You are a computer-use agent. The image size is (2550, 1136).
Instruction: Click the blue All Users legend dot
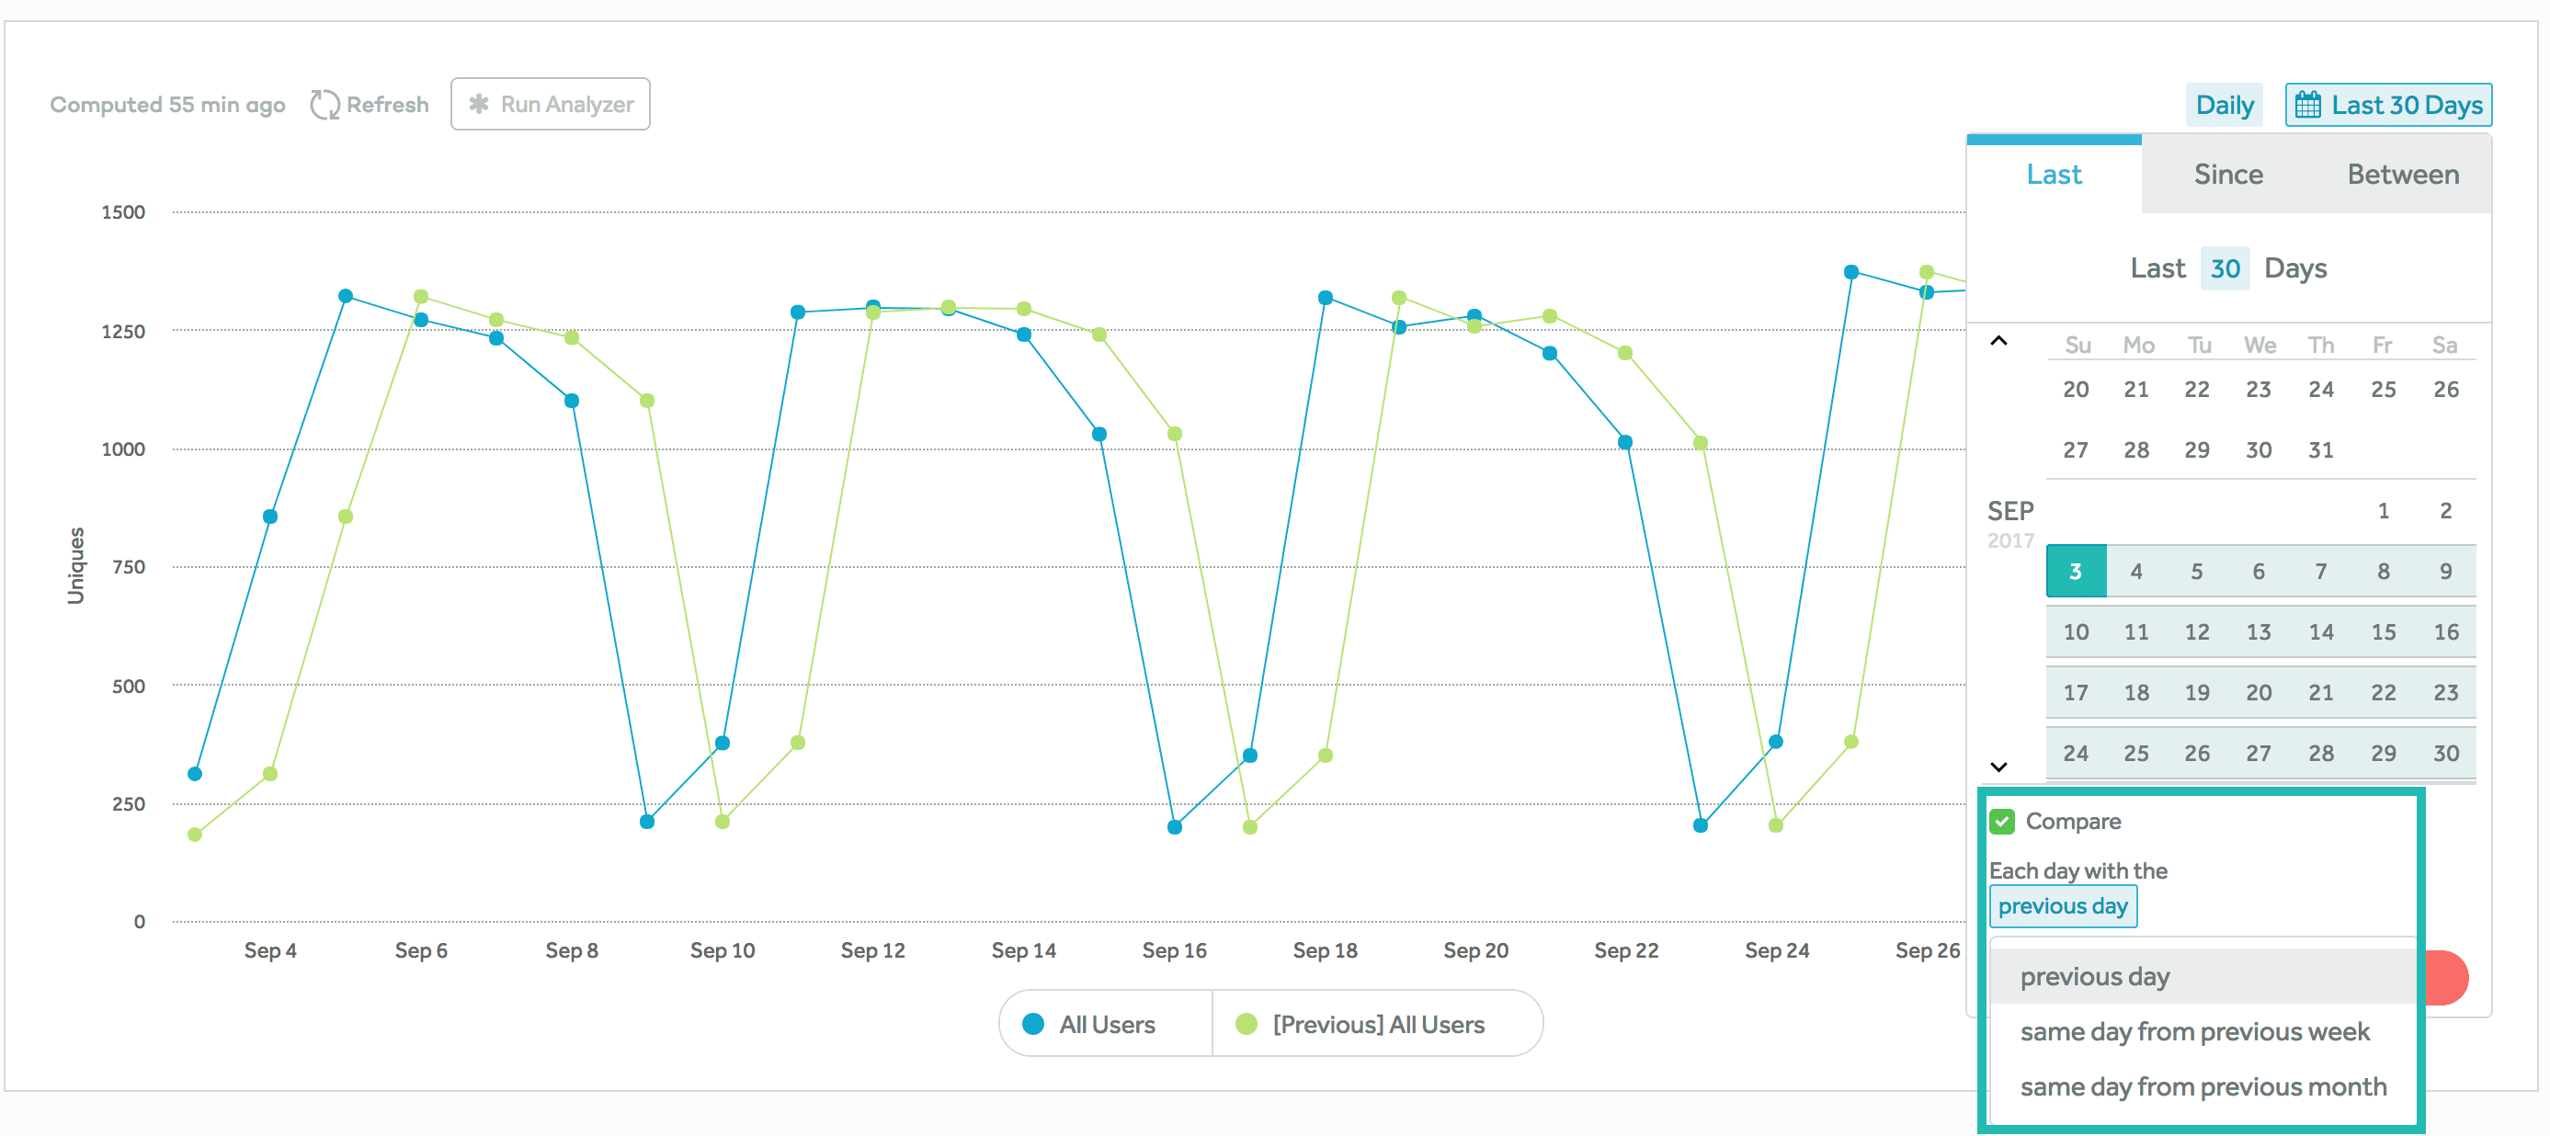pyautogui.click(x=1032, y=1024)
